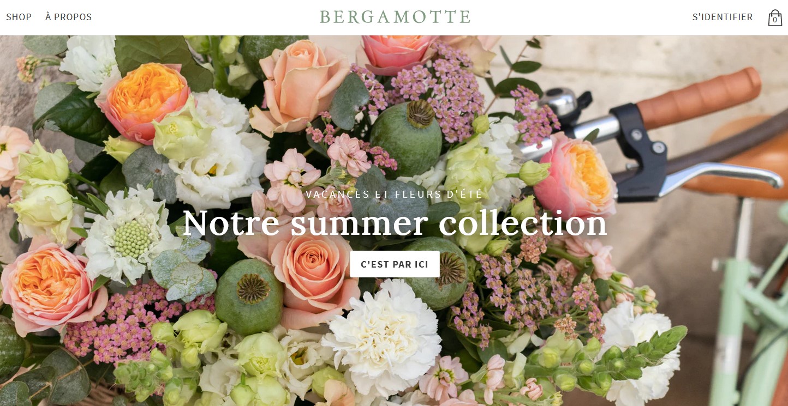The width and height of the screenshot is (788, 406).
Task: Open the À PROPOS menu item
Action: click(x=68, y=17)
